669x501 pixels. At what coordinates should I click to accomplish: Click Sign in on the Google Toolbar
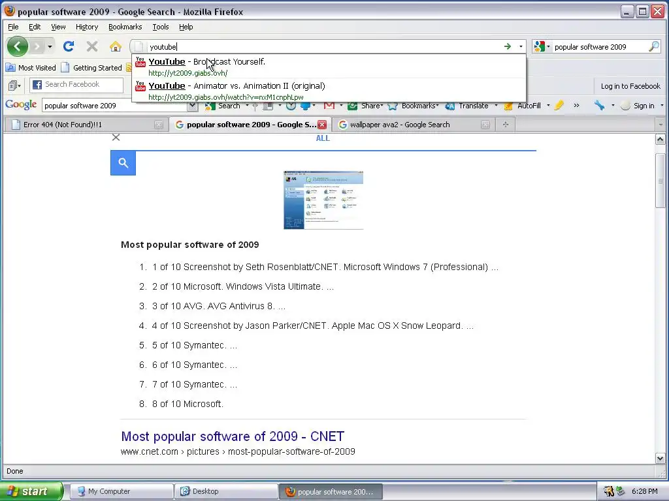[638, 106]
